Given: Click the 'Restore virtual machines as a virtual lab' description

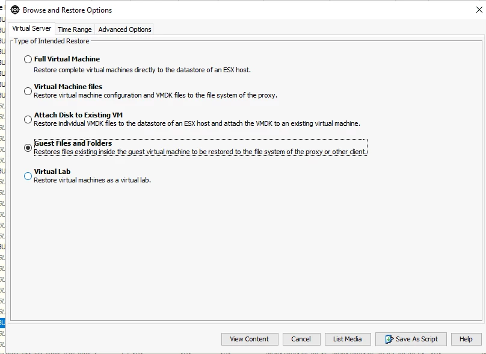Looking at the screenshot, I should click(92, 180).
